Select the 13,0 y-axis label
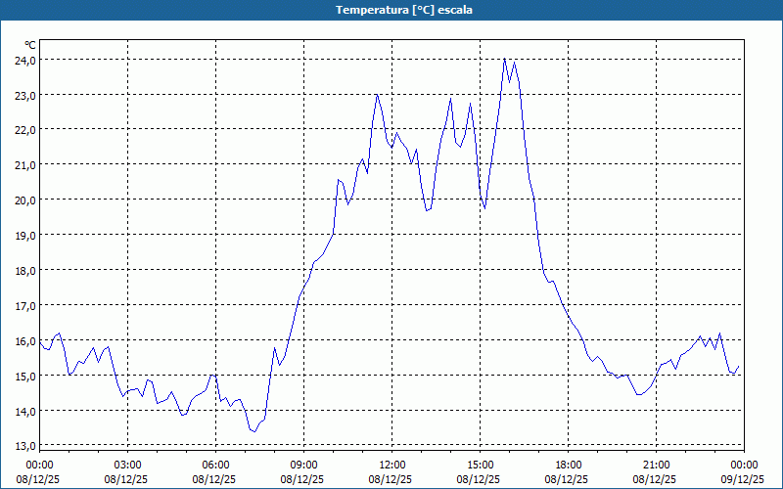Image resolution: width=783 pixels, height=489 pixels. pyautogui.click(x=24, y=446)
